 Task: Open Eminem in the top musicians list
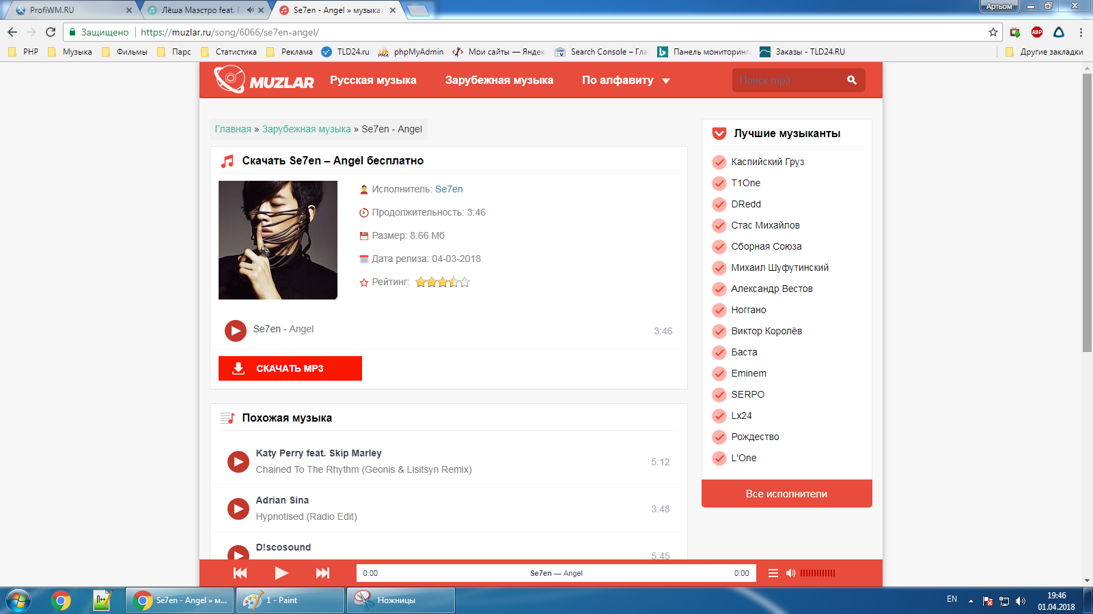[749, 373]
